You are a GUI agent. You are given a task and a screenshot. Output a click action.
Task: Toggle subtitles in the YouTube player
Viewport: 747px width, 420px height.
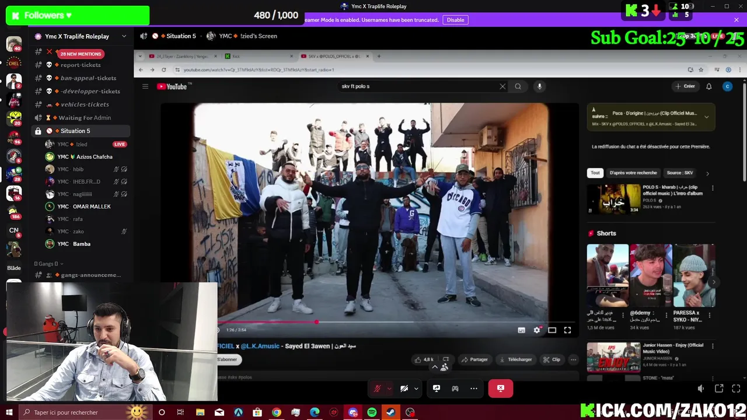521,330
